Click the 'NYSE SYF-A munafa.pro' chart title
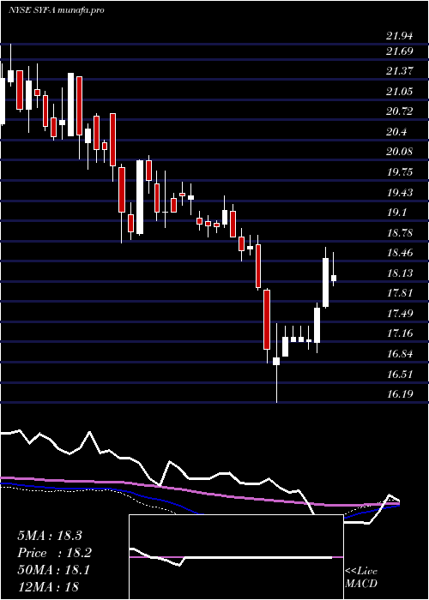The image size is (429, 600). click(57, 10)
